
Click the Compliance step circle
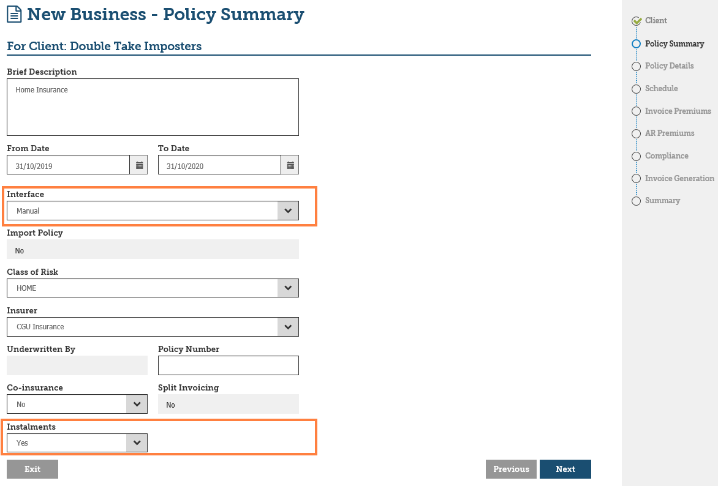(x=636, y=156)
